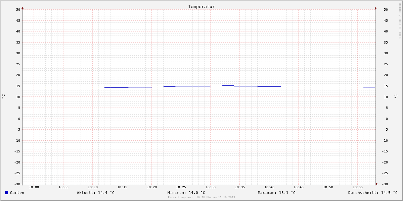Select the Aktuell: 14.4 °C reading
The width and height of the screenshot is (403, 201).
pos(96,193)
